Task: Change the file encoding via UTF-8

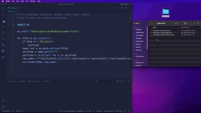Action: [89, 111]
